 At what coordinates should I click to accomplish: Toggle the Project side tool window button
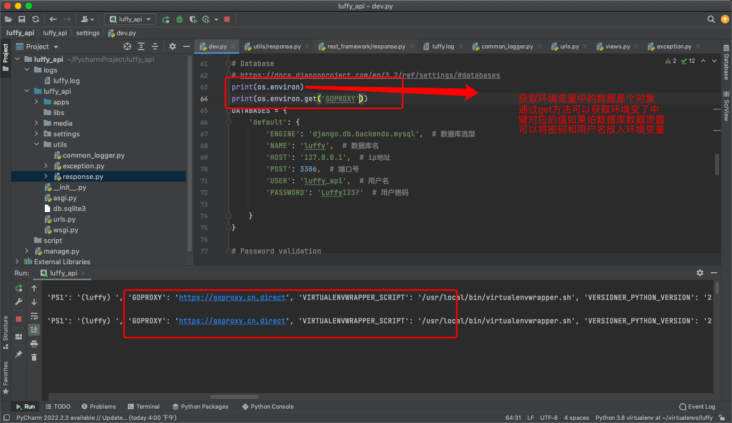tap(5, 59)
